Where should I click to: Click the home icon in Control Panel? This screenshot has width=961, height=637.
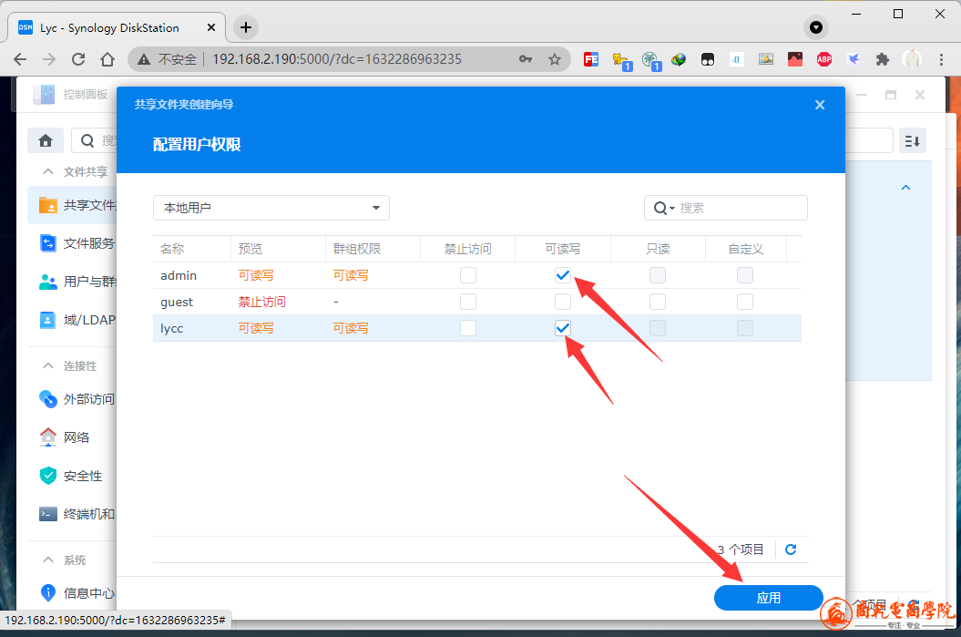[x=45, y=140]
